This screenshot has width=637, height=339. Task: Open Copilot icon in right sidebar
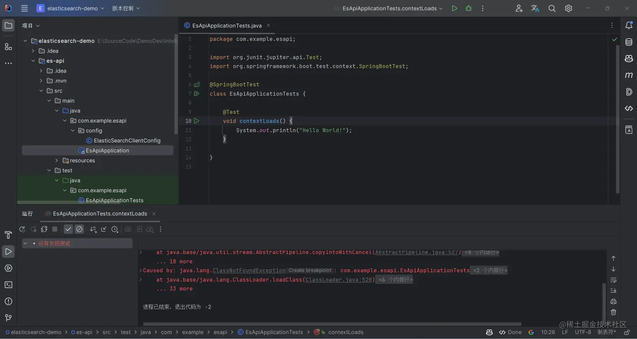629,58
